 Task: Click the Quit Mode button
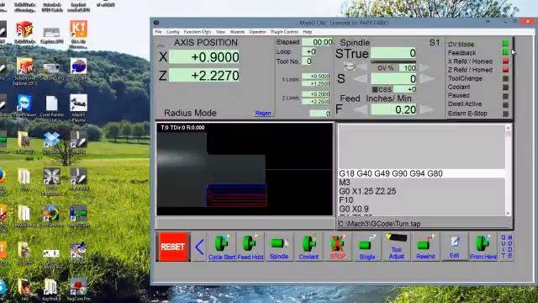click(506, 247)
